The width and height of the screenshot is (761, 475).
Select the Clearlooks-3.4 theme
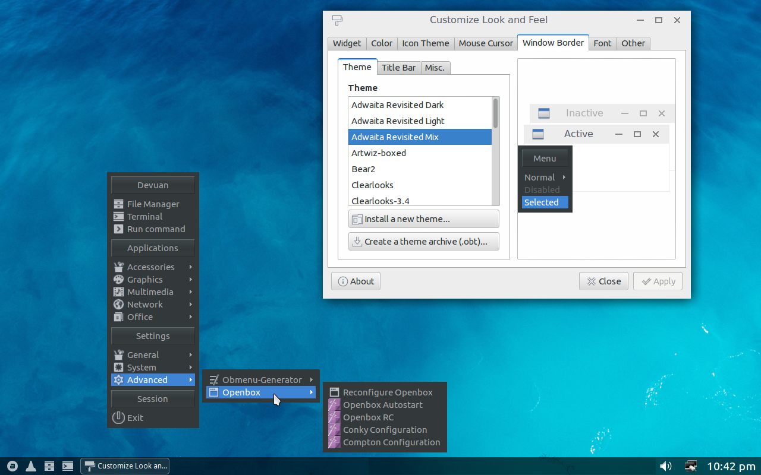coord(420,200)
